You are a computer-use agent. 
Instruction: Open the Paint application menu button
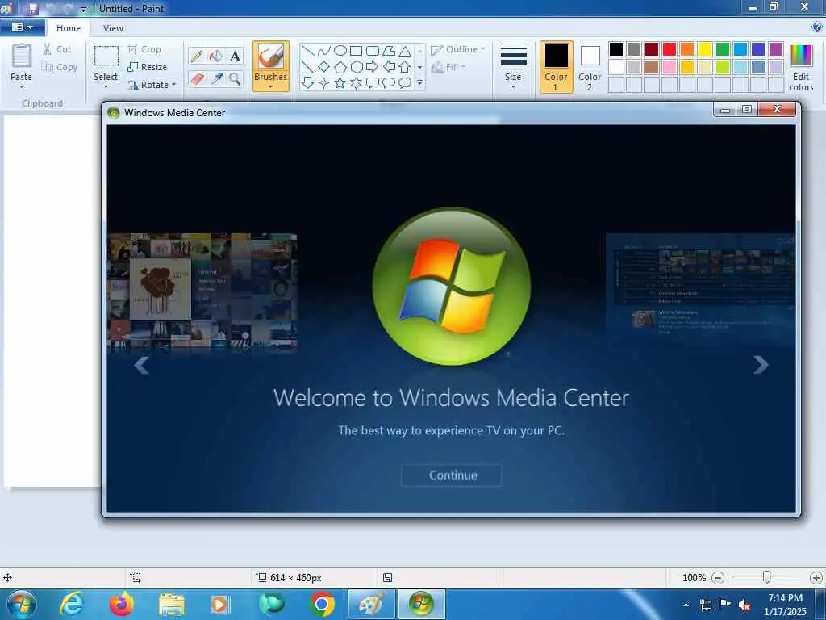coord(22,27)
